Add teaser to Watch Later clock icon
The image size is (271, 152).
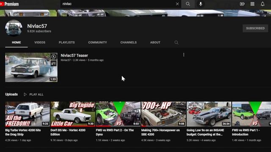(54, 57)
